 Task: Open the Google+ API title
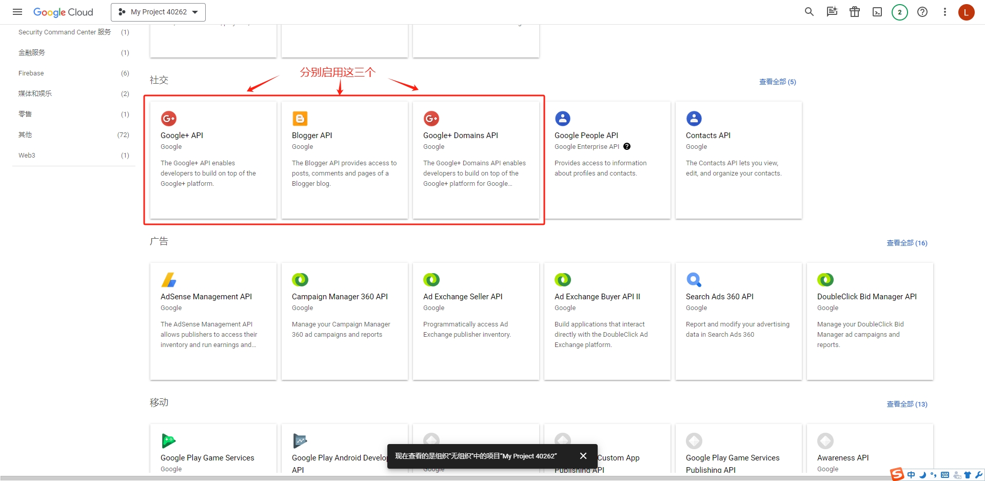click(x=182, y=136)
